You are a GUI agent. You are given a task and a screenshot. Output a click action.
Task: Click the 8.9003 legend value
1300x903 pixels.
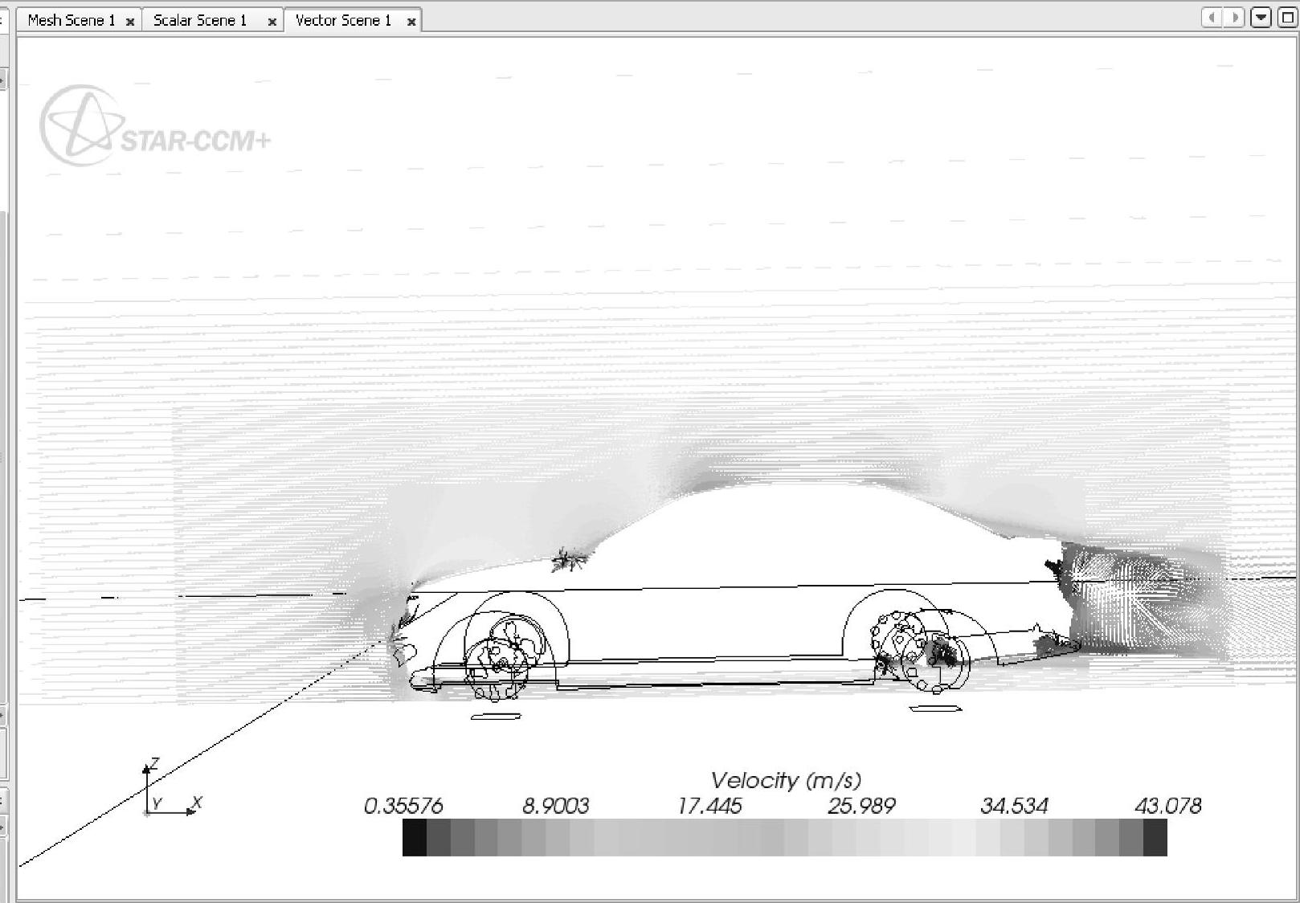pos(556,806)
